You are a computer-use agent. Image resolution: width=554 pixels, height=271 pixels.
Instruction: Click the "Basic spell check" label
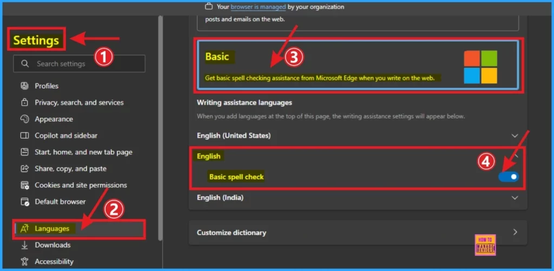[x=236, y=177]
